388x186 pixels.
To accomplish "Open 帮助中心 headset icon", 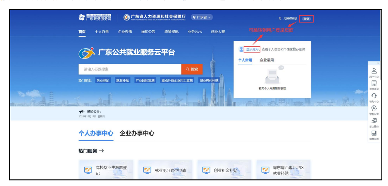I will tap(374, 97).
